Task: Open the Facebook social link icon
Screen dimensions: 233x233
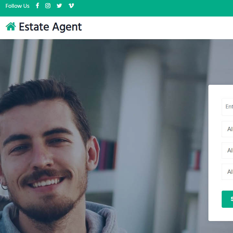Action: tap(38, 6)
